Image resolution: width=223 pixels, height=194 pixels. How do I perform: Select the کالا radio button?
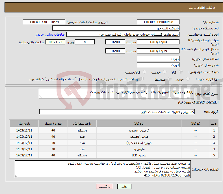click(x=181, y=72)
